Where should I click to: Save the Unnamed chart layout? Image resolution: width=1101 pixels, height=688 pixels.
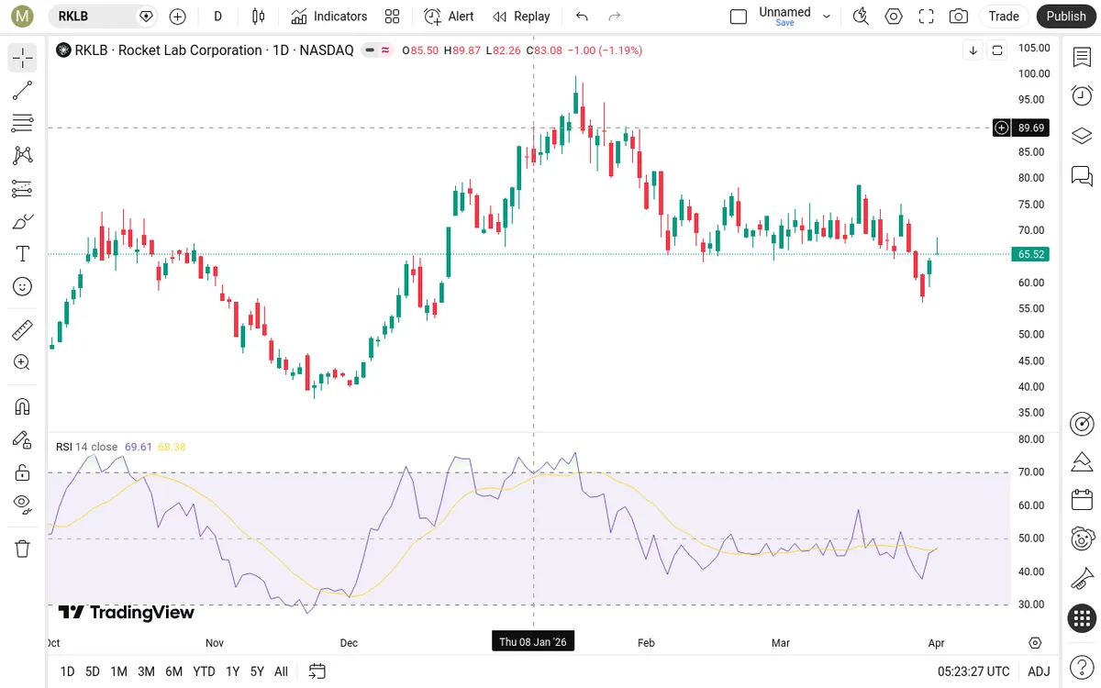click(x=784, y=23)
